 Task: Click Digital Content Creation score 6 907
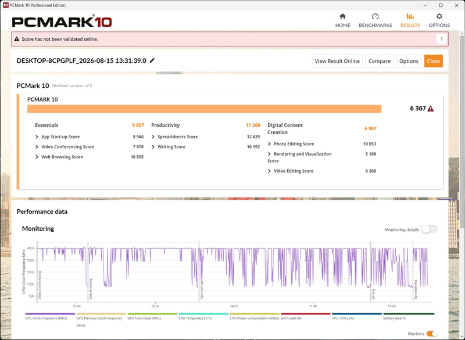tap(370, 128)
